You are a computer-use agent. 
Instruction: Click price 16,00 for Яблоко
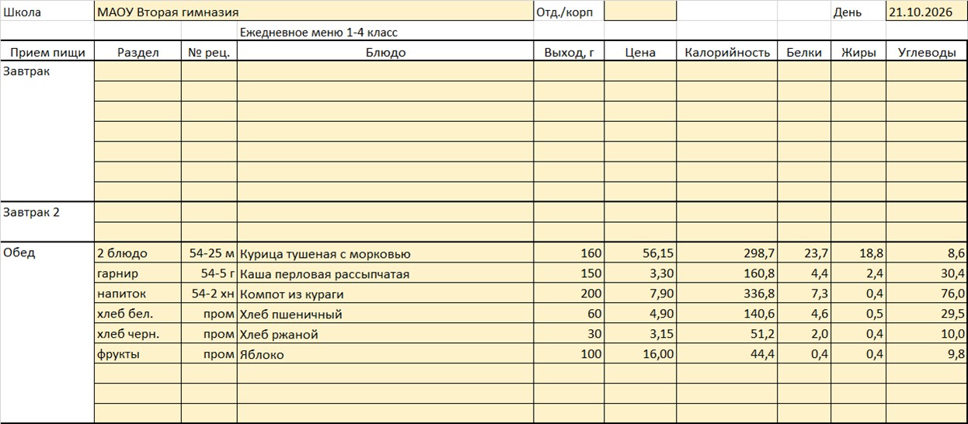coord(640,354)
